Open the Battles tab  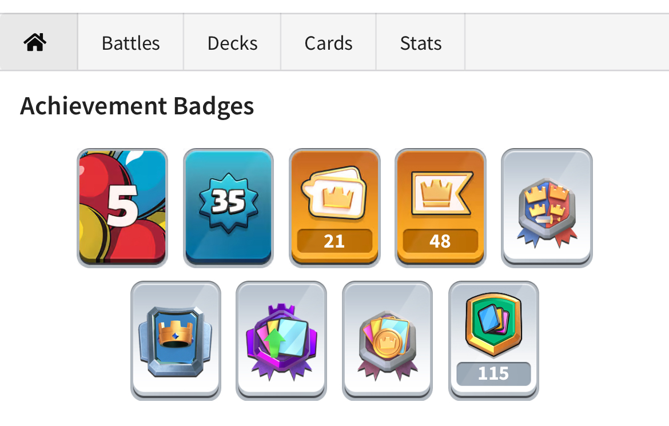130,42
